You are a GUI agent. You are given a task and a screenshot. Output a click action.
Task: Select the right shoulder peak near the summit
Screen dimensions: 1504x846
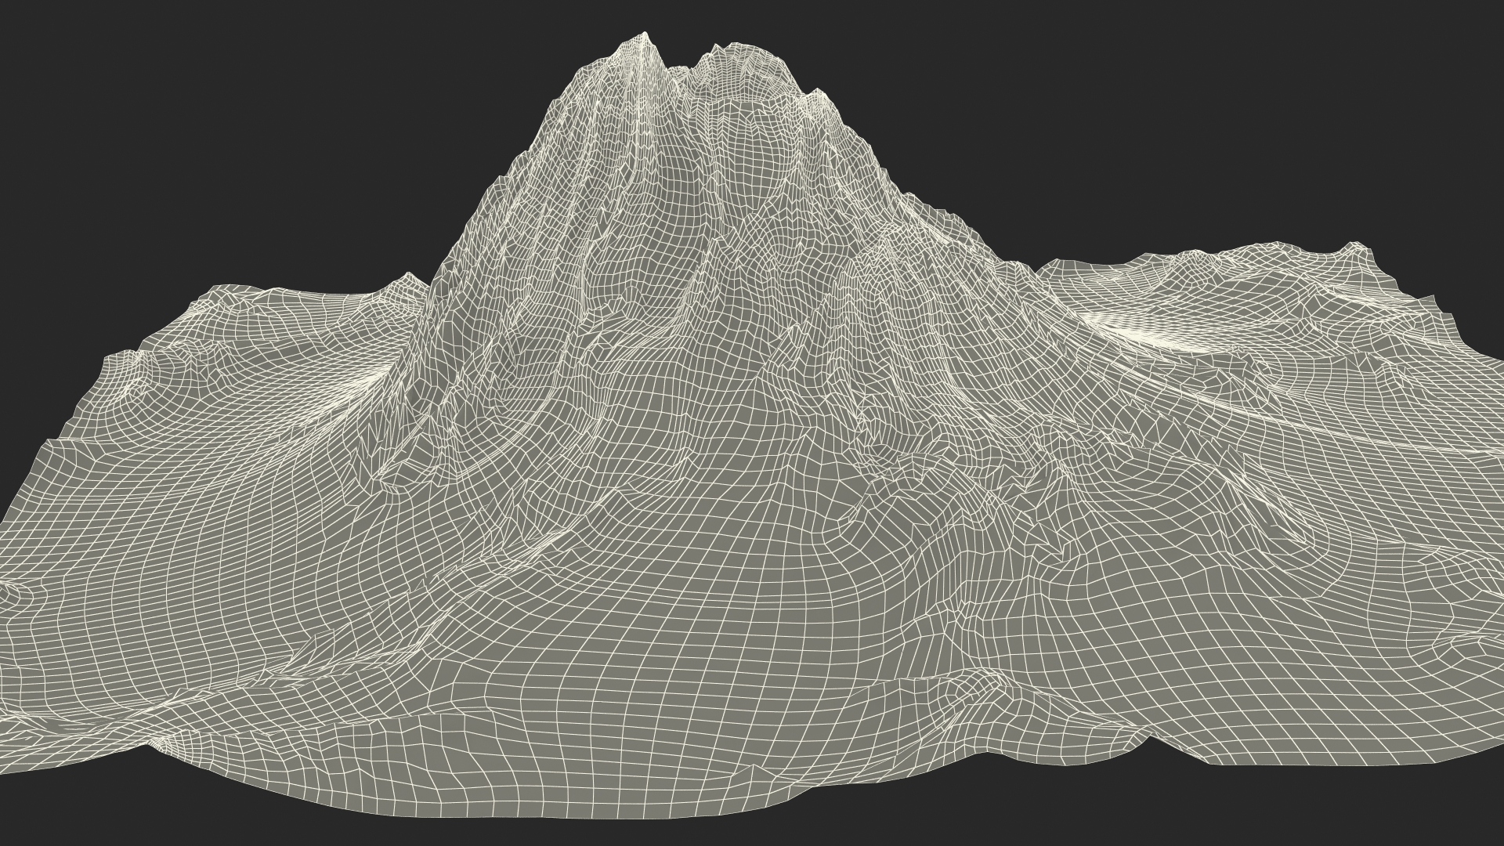(x=818, y=93)
